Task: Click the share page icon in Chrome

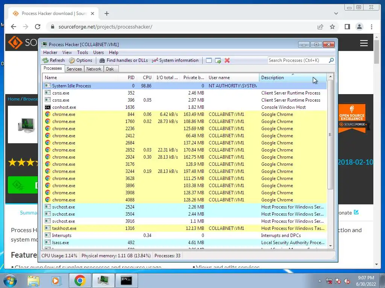Action: [320, 27]
